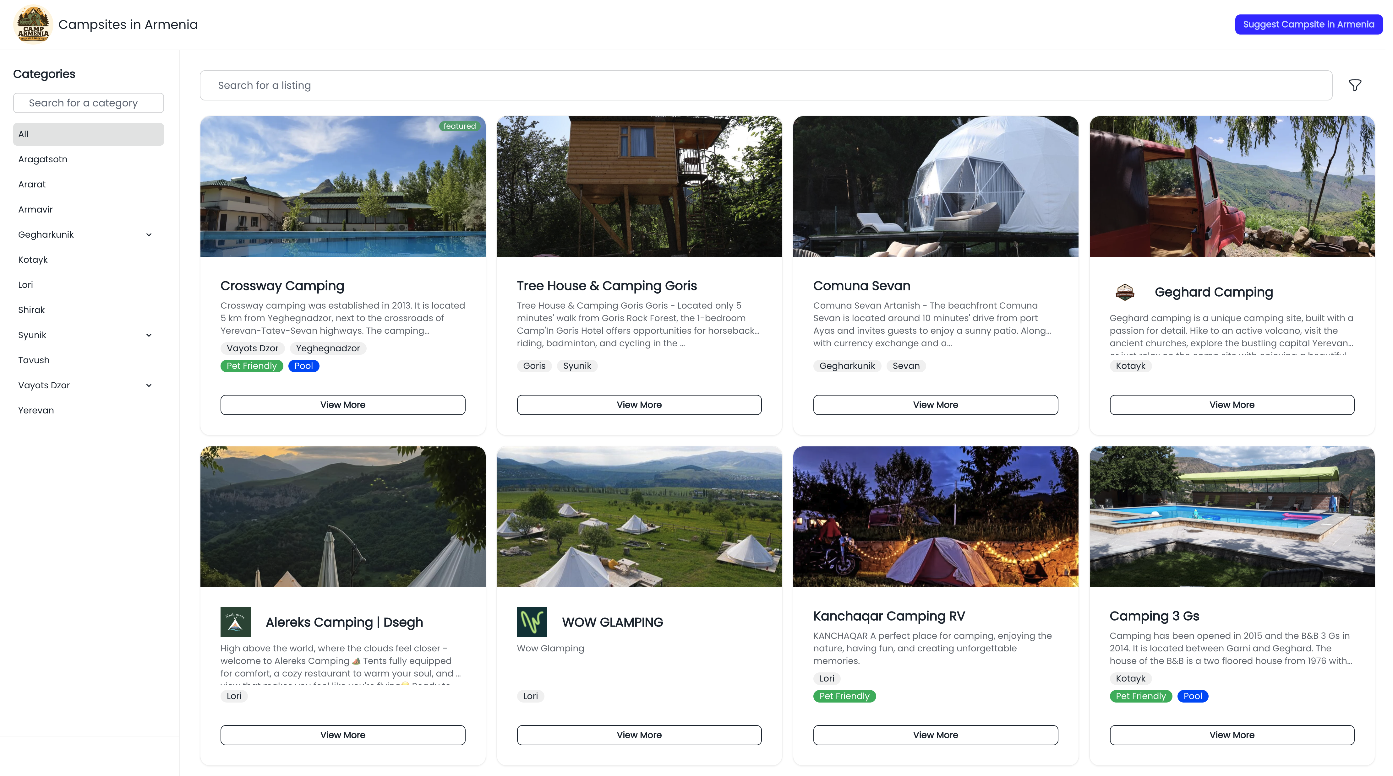Select the All category
Screen dimensions: 1393x776
click(88, 134)
